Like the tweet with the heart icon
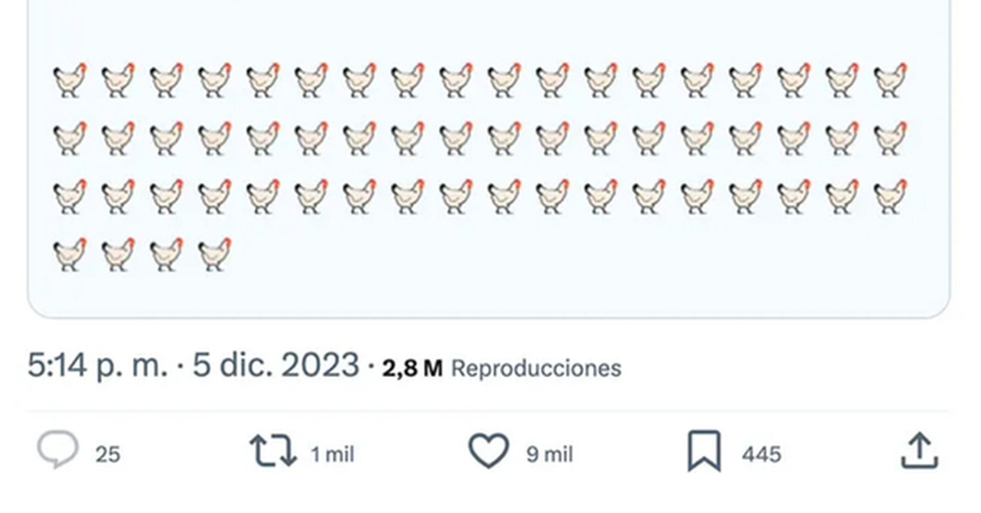981x513 pixels. click(x=489, y=450)
